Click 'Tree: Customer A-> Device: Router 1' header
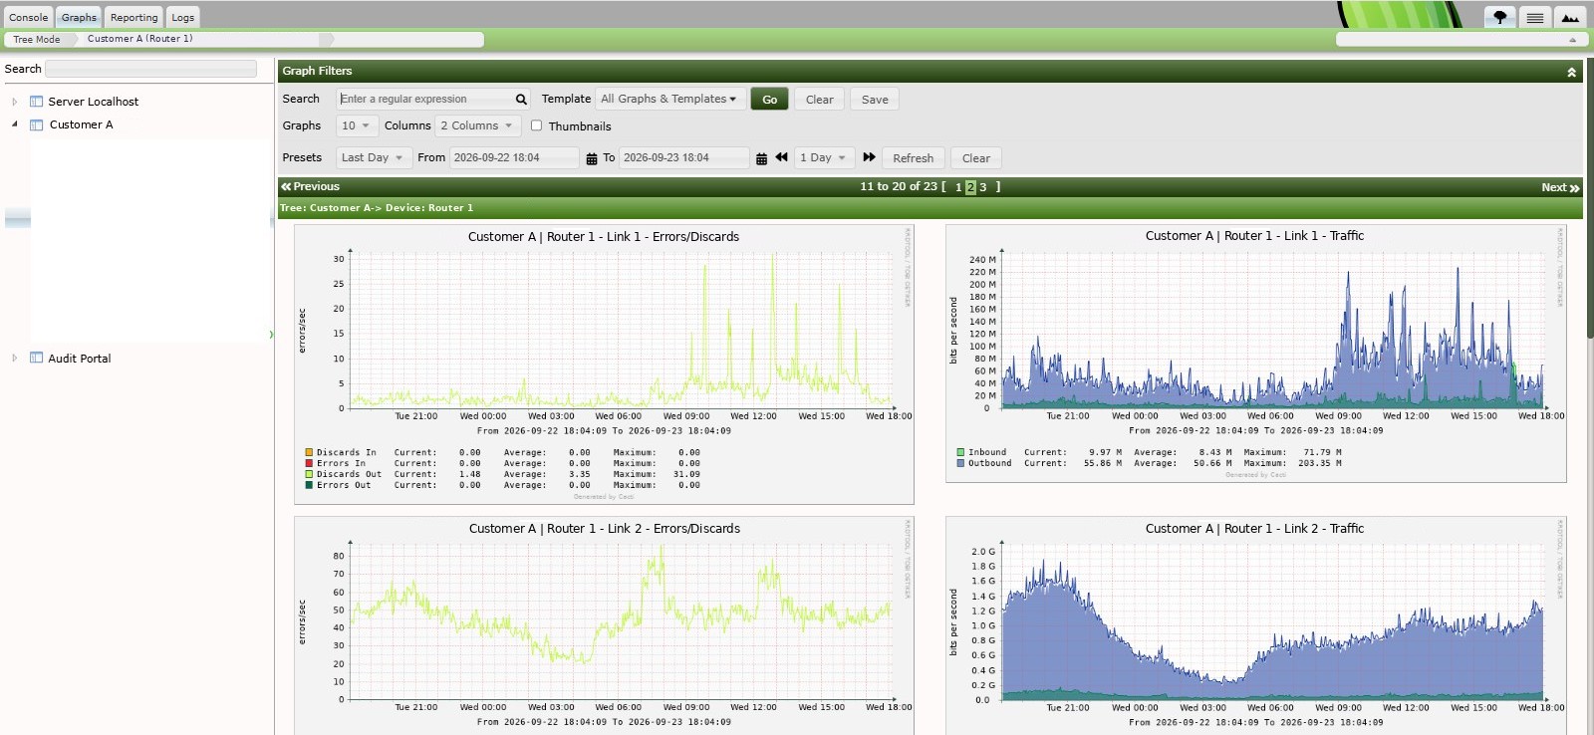Image resolution: width=1594 pixels, height=735 pixels. tap(377, 208)
